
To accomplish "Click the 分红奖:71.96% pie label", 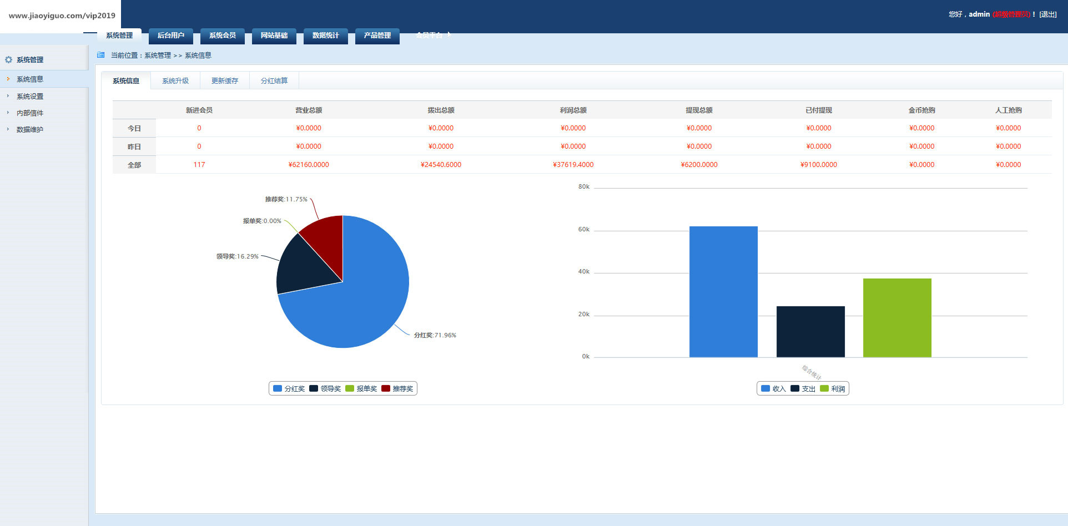I will [435, 335].
